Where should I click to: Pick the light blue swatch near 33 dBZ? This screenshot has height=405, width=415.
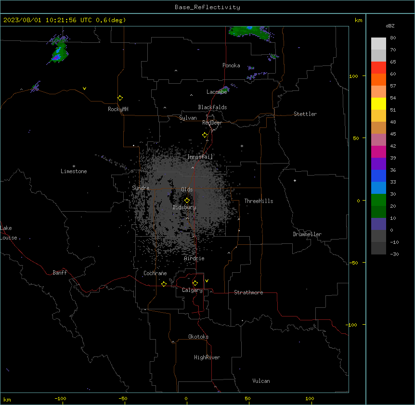click(378, 188)
